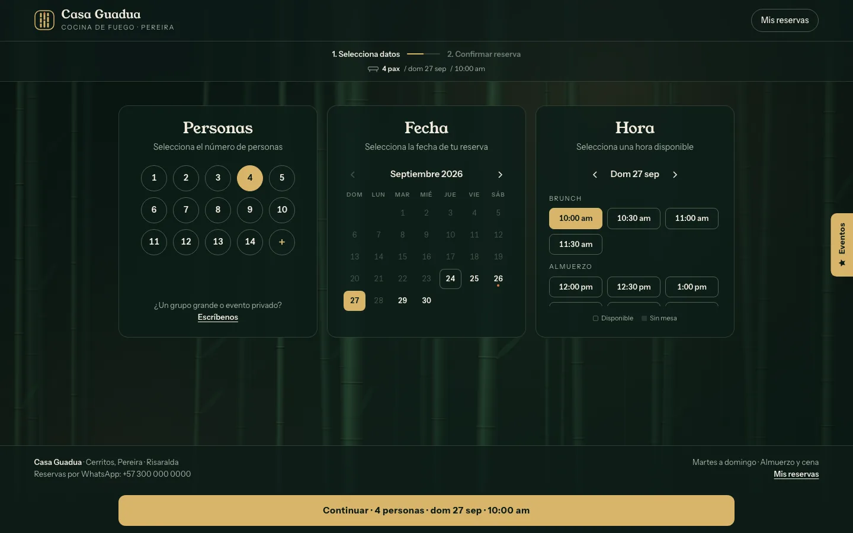Go to the previous calendar month
The width and height of the screenshot is (853, 533).
click(x=352, y=174)
